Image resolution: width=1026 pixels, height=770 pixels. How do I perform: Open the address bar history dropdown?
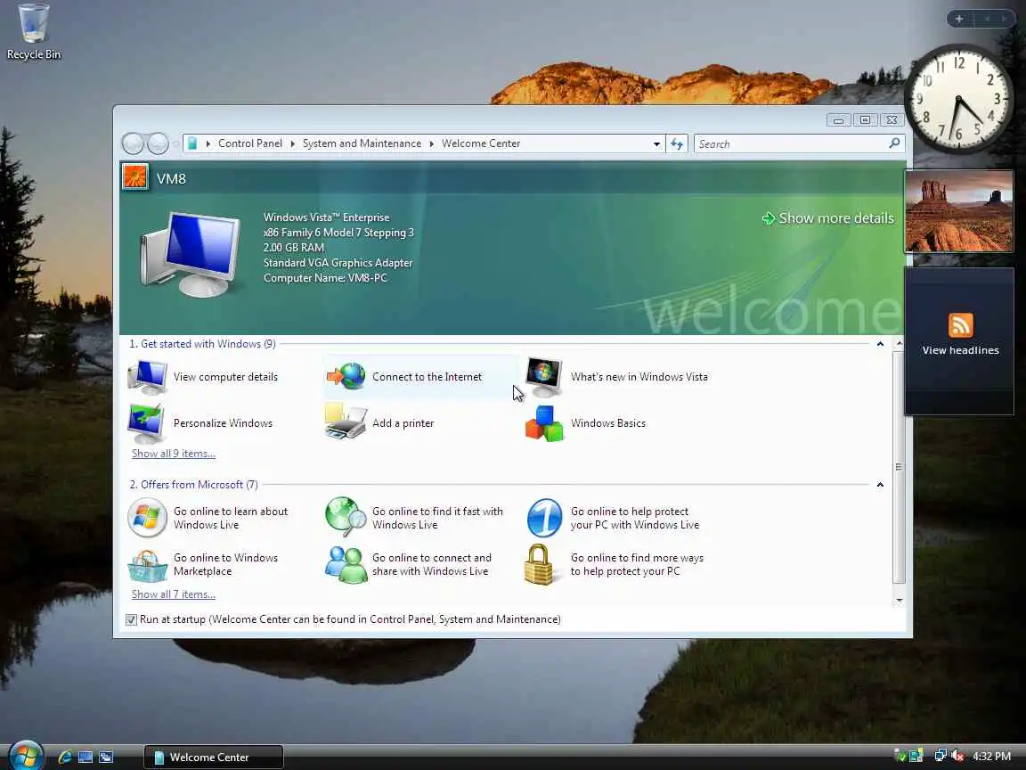pos(656,144)
